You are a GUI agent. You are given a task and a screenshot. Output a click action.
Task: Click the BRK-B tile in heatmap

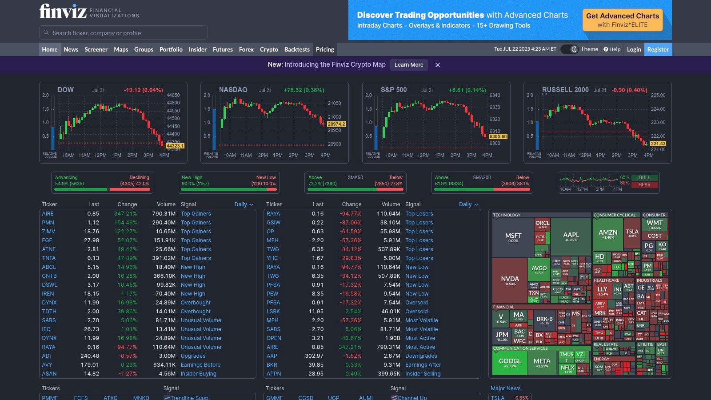click(545, 320)
